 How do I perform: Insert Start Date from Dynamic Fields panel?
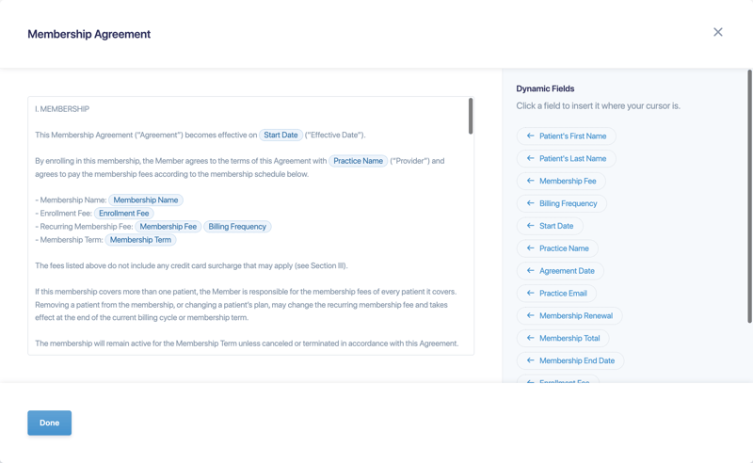[550, 226]
